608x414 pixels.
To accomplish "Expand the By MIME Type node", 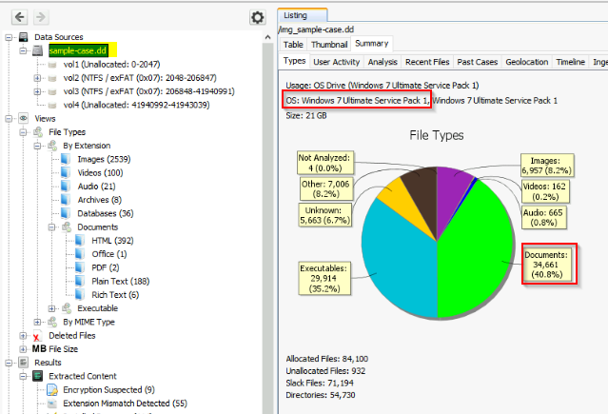I will coord(37,322).
